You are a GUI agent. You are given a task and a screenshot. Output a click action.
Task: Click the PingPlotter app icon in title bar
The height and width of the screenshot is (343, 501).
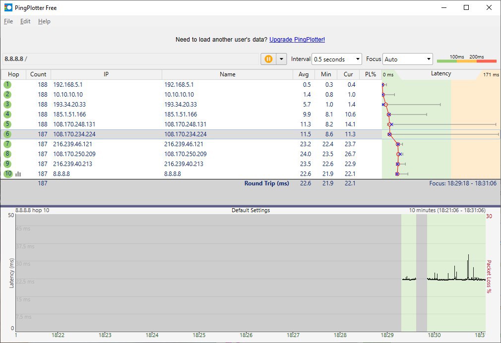[8, 7]
